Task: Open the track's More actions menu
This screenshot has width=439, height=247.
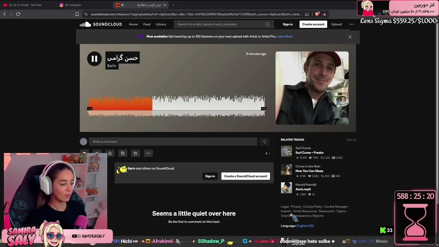Action: 148,153
